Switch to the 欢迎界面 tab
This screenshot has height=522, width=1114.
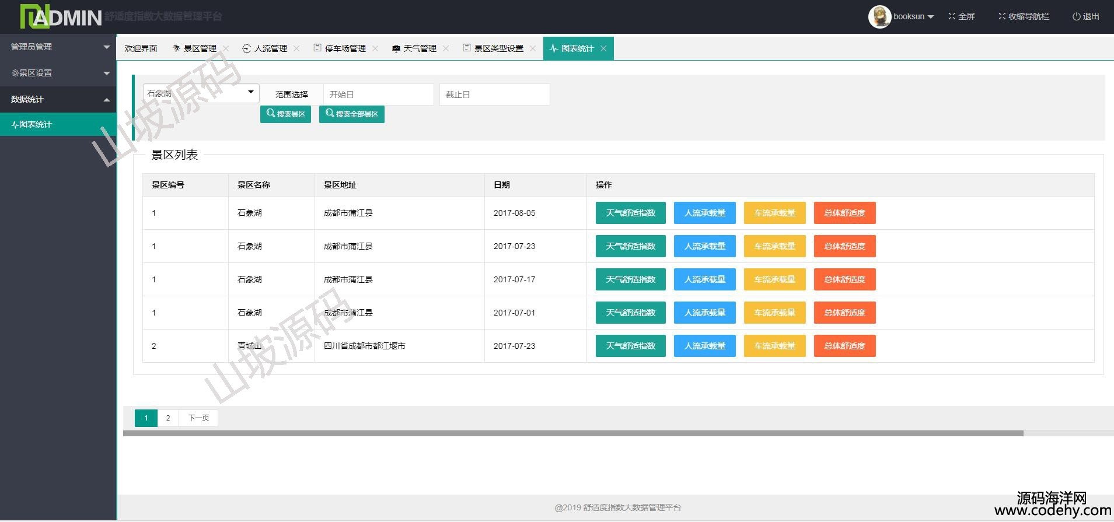(x=141, y=48)
